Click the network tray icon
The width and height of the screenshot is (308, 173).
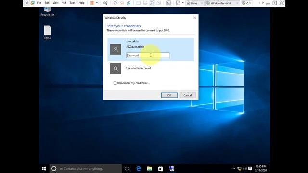[x=239, y=169]
